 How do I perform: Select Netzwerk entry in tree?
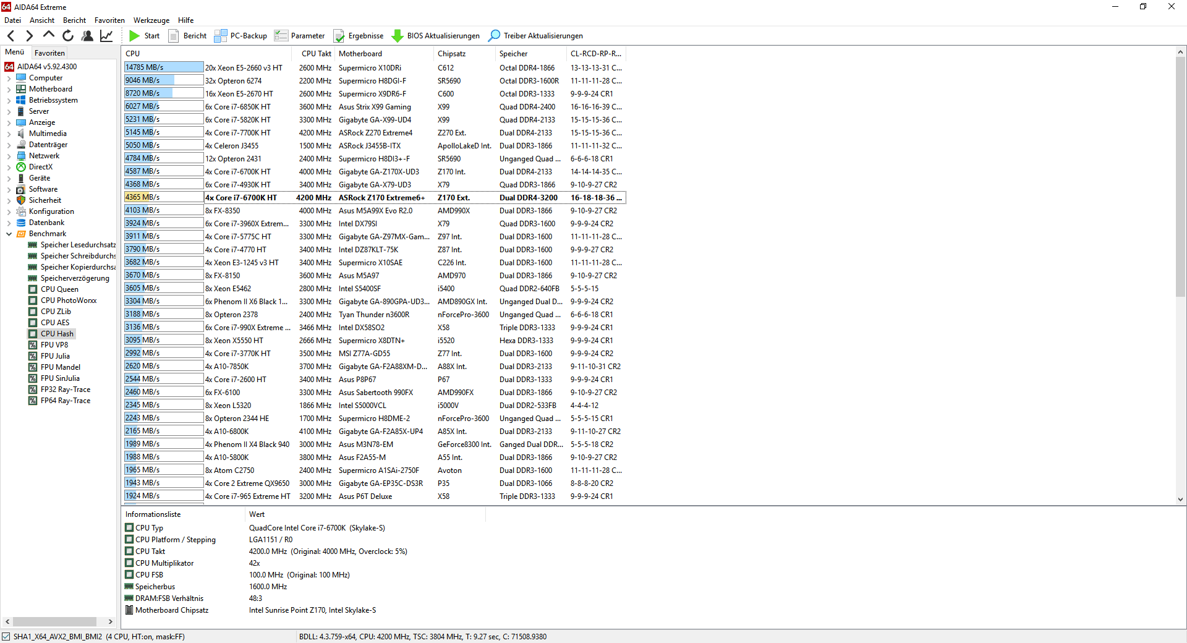click(x=44, y=156)
